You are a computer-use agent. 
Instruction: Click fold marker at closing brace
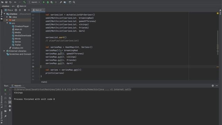click(x=40, y=76)
